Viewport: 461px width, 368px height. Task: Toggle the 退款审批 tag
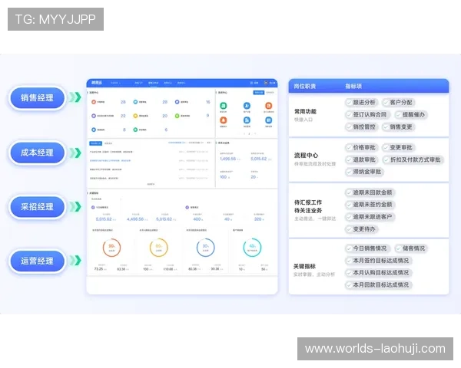361,159
